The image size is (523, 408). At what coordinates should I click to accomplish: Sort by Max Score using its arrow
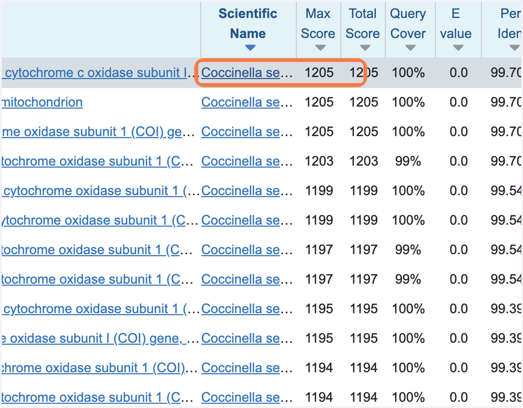point(320,48)
